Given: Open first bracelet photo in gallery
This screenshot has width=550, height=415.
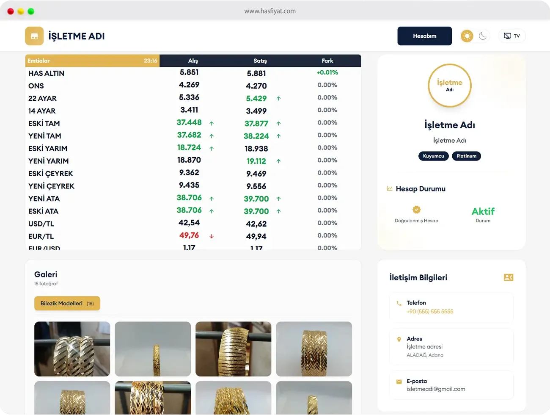Looking at the screenshot, I should point(72,349).
